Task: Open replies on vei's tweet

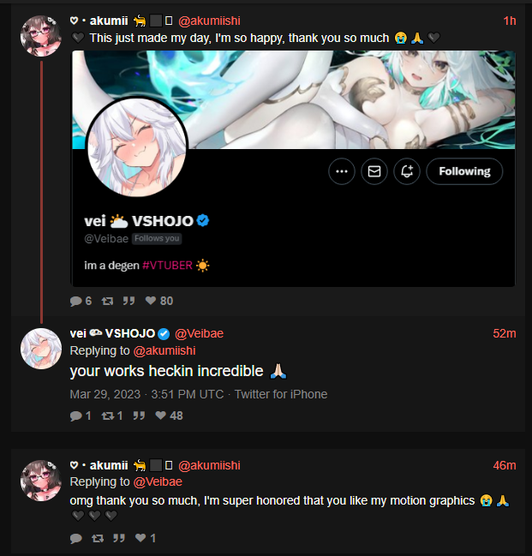Action: [76, 416]
